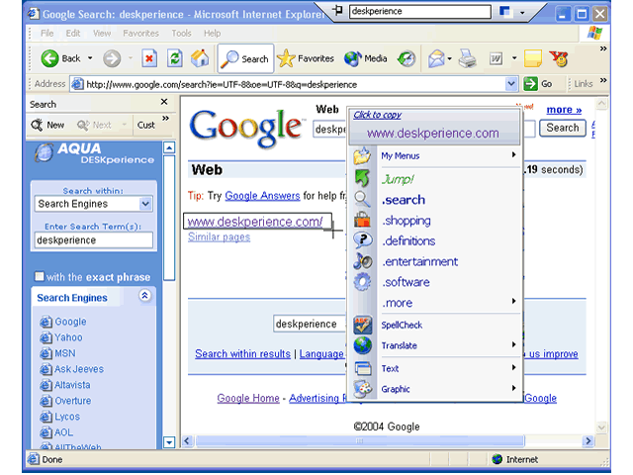Click the magnifier icon beside .search
Viewport: 633px width, 475px height.
tap(362, 199)
